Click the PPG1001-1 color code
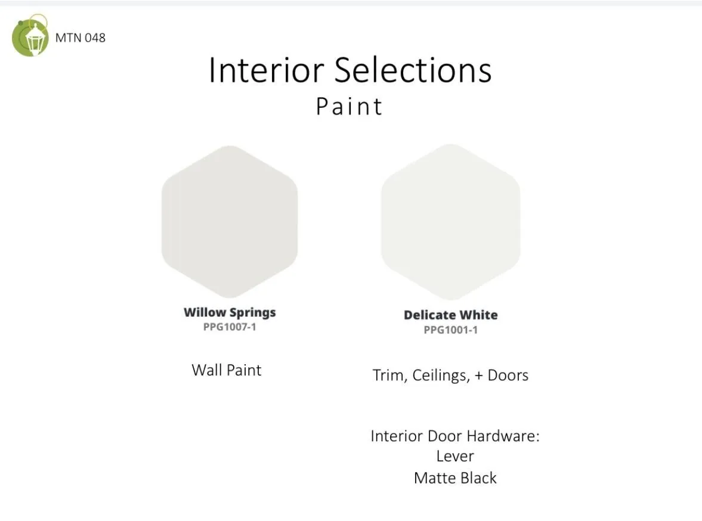The width and height of the screenshot is (702, 521). (x=451, y=330)
